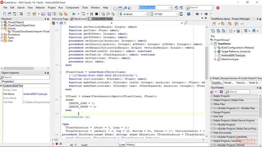Navigate back with the blue left arrow
Image resolution: width=262 pixels, height=147 pixels.
tap(197, 14)
